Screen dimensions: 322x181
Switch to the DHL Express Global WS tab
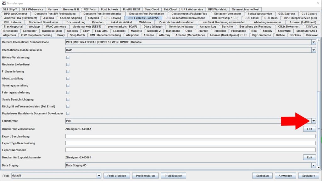(143, 18)
